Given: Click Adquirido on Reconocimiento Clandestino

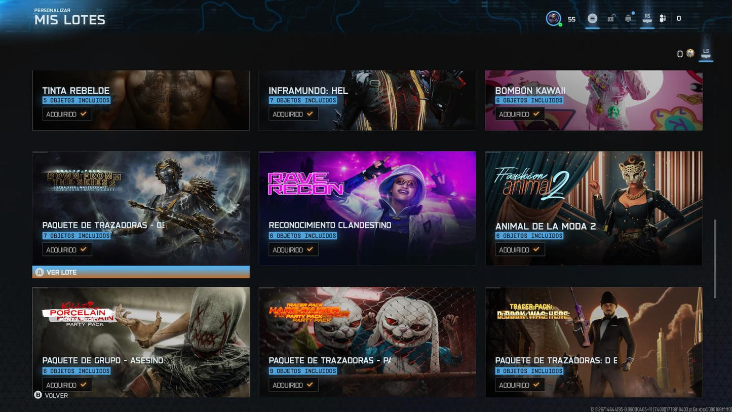Looking at the screenshot, I should (293, 249).
